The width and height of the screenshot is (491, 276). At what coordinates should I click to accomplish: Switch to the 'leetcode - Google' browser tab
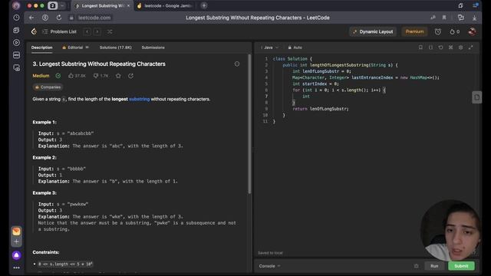click(x=165, y=5)
